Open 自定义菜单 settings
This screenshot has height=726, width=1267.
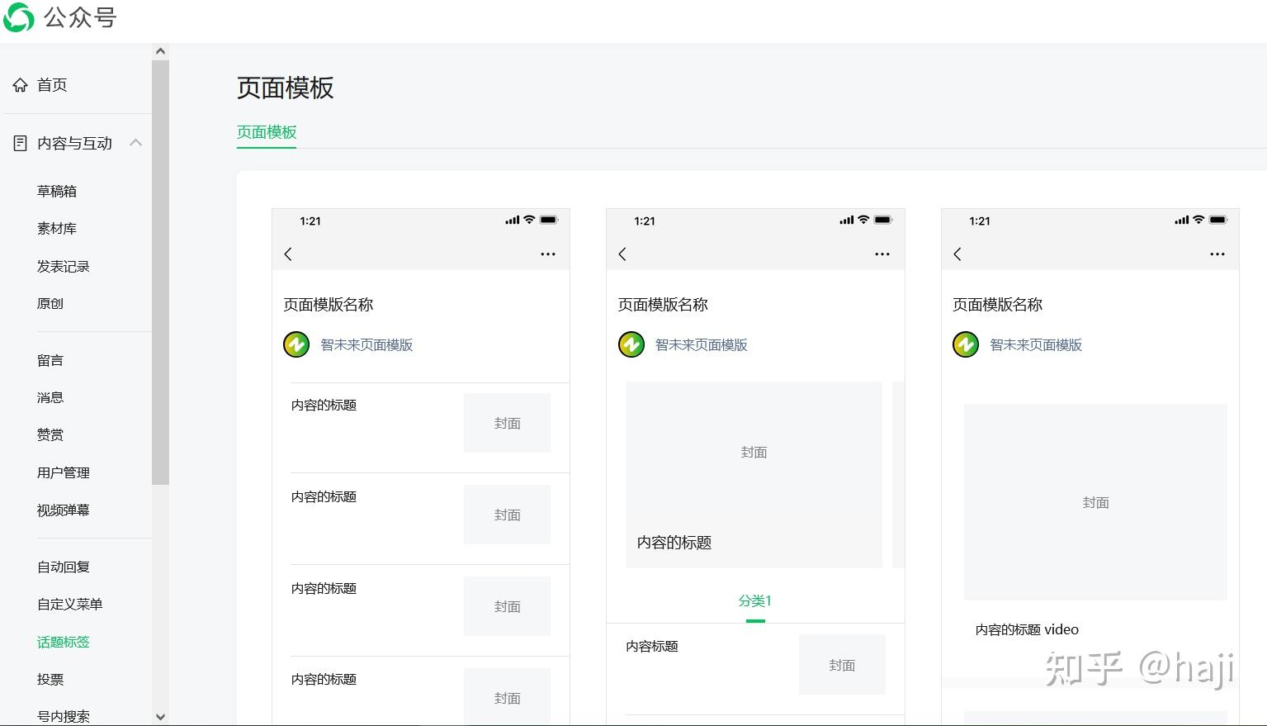70,604
